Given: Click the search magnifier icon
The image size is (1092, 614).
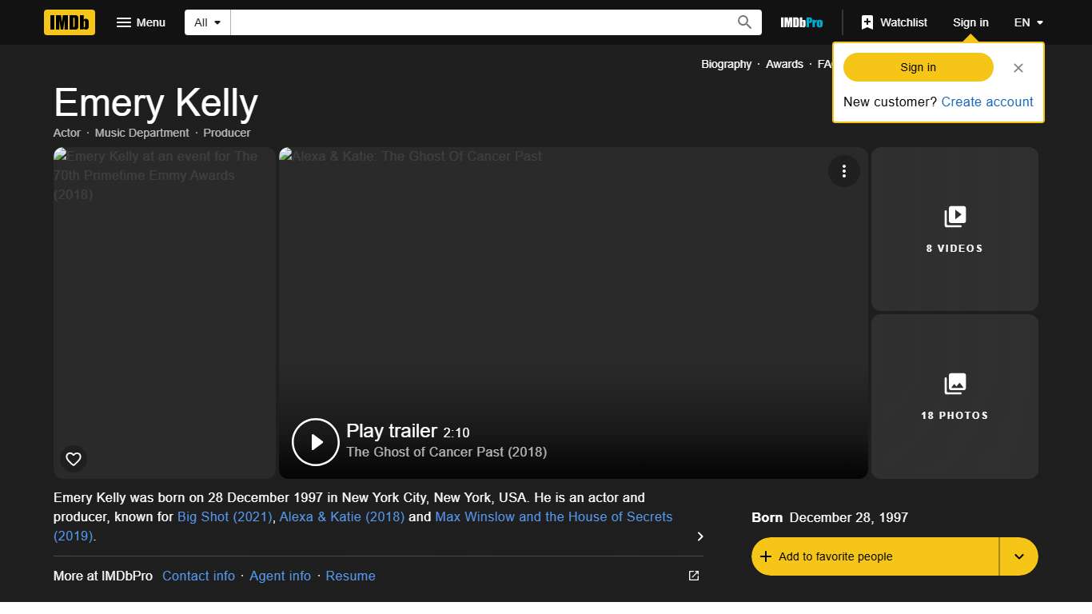Looking at the screenshot, I should 744,22.
